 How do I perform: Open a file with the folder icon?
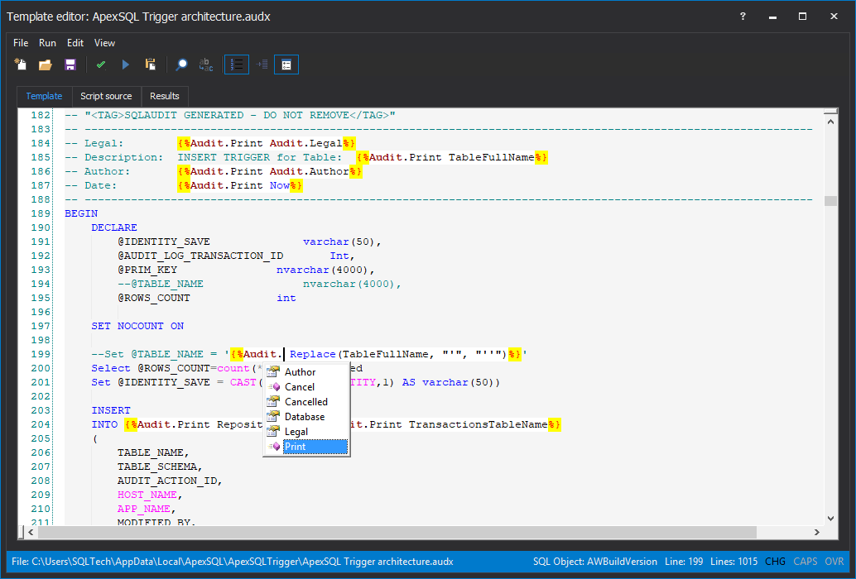point(46,65)
